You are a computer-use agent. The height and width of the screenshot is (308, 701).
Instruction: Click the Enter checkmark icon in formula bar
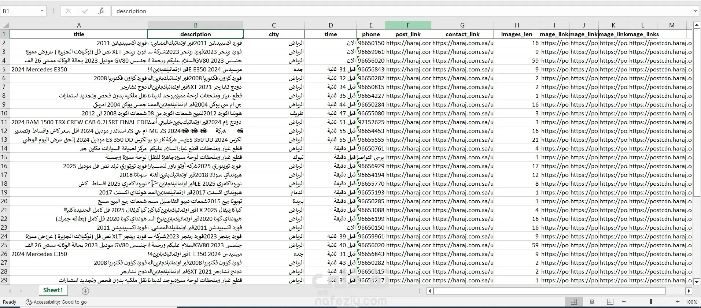coord(85,11)
